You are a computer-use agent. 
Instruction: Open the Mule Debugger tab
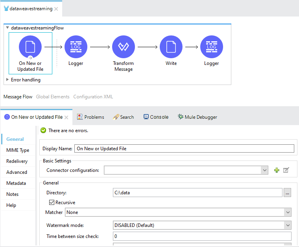tap(197, 117)
